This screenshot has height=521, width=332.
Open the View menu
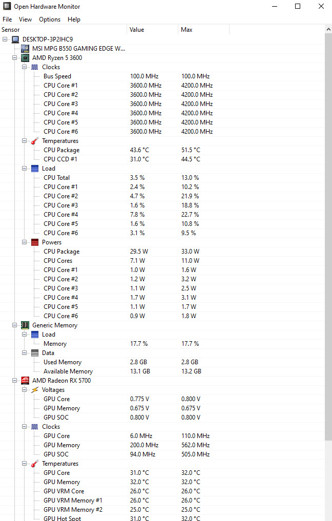click(x=25, y=19)
